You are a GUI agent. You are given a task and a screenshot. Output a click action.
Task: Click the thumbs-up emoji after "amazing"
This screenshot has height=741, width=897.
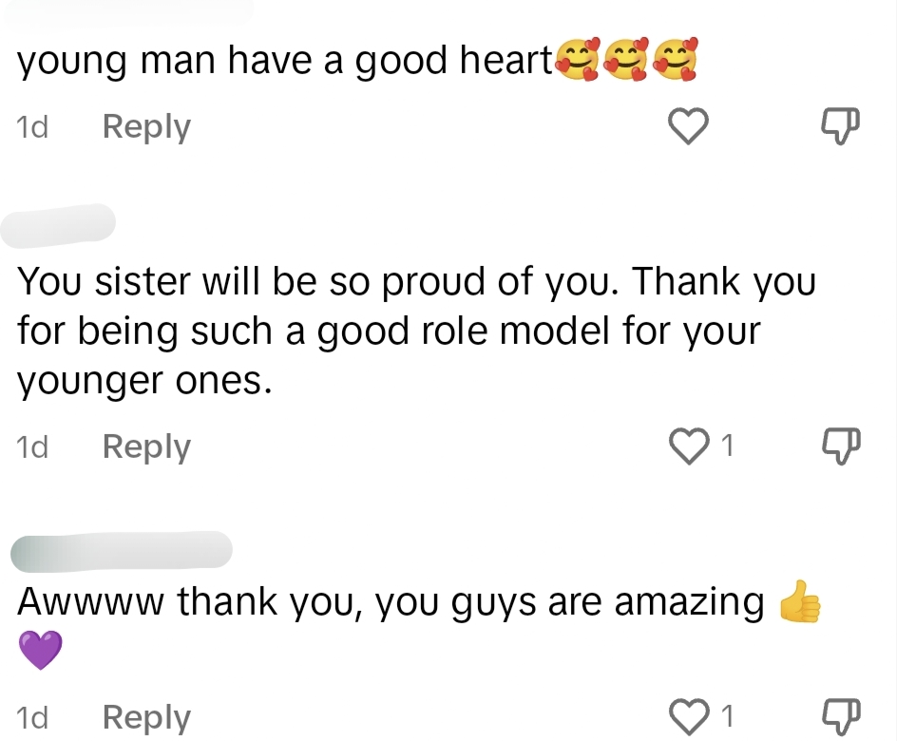[x=800, y=601]
